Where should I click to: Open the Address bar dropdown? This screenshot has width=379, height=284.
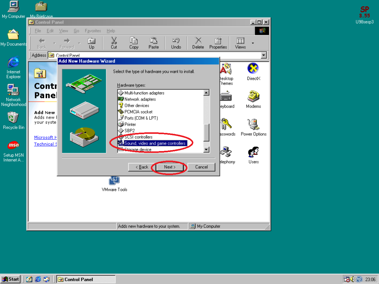pos(264,55)
